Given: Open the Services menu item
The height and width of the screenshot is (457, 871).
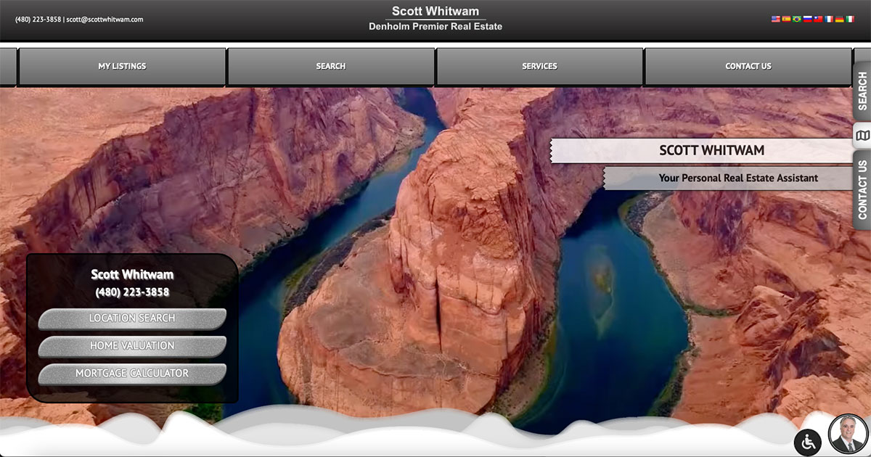Looking at the screenshot, I should [539, 67].
